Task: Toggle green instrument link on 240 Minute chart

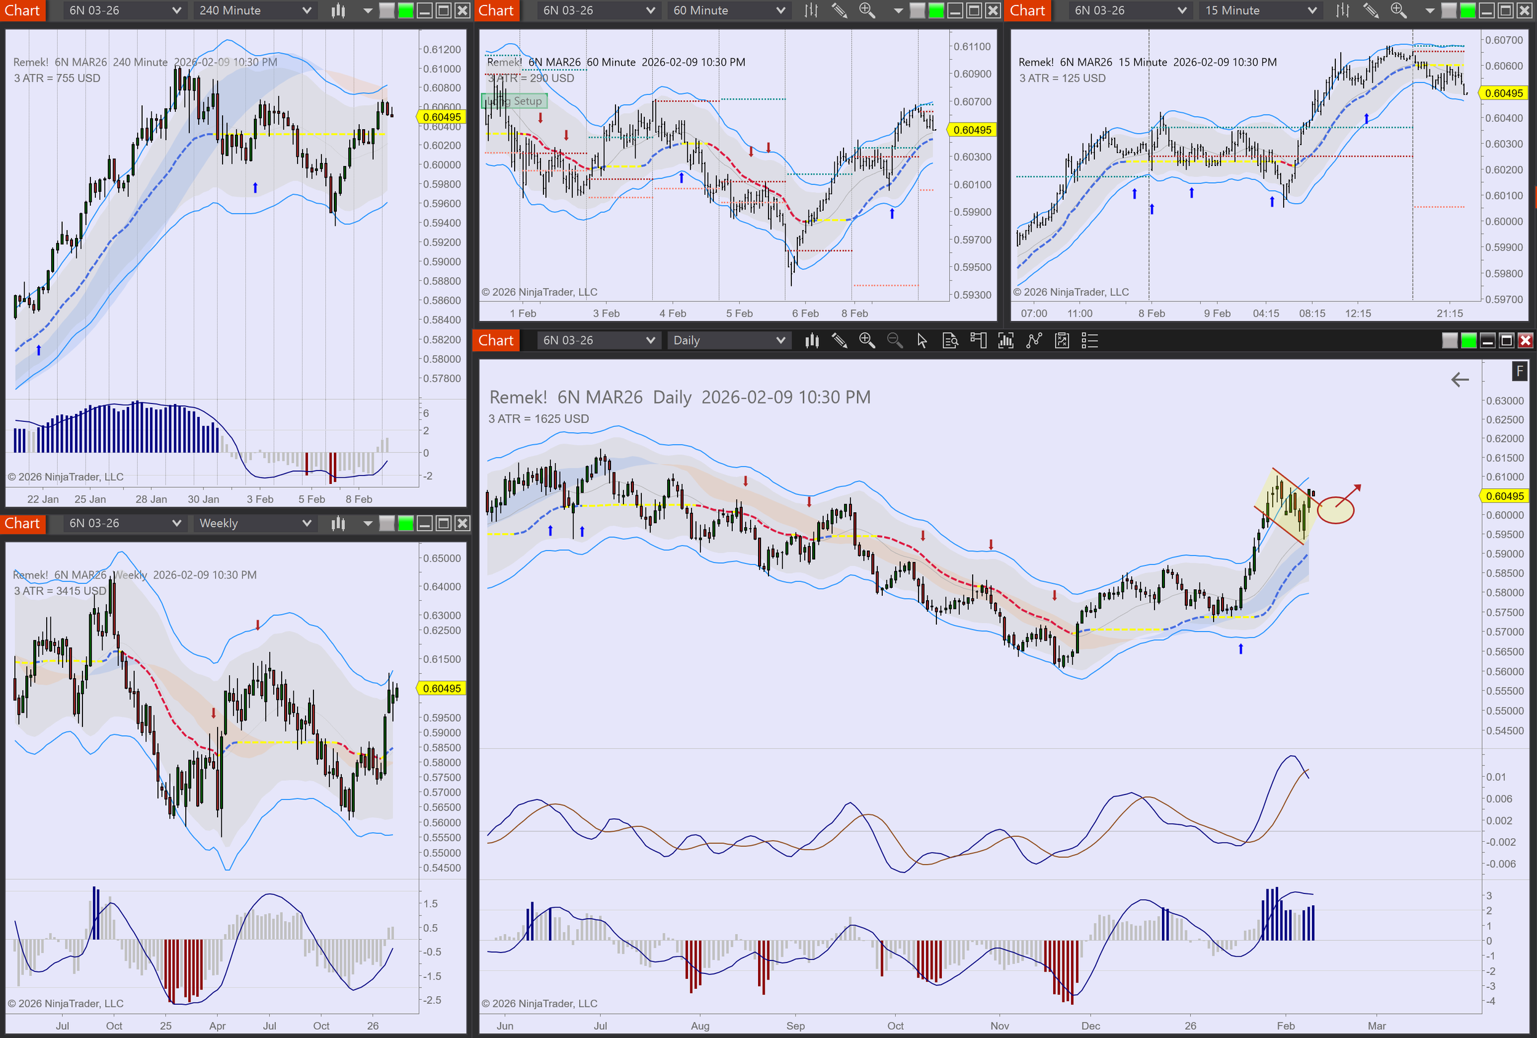Action: click(x=405, y=10)
